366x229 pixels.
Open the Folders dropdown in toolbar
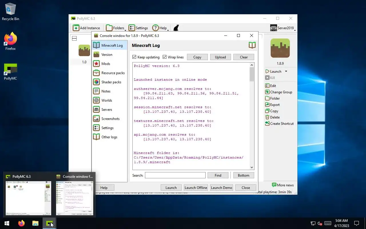coord(116,28)
